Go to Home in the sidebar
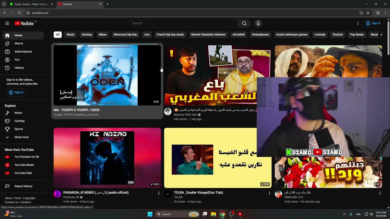390x219 pixels. [x=23, y=35]
